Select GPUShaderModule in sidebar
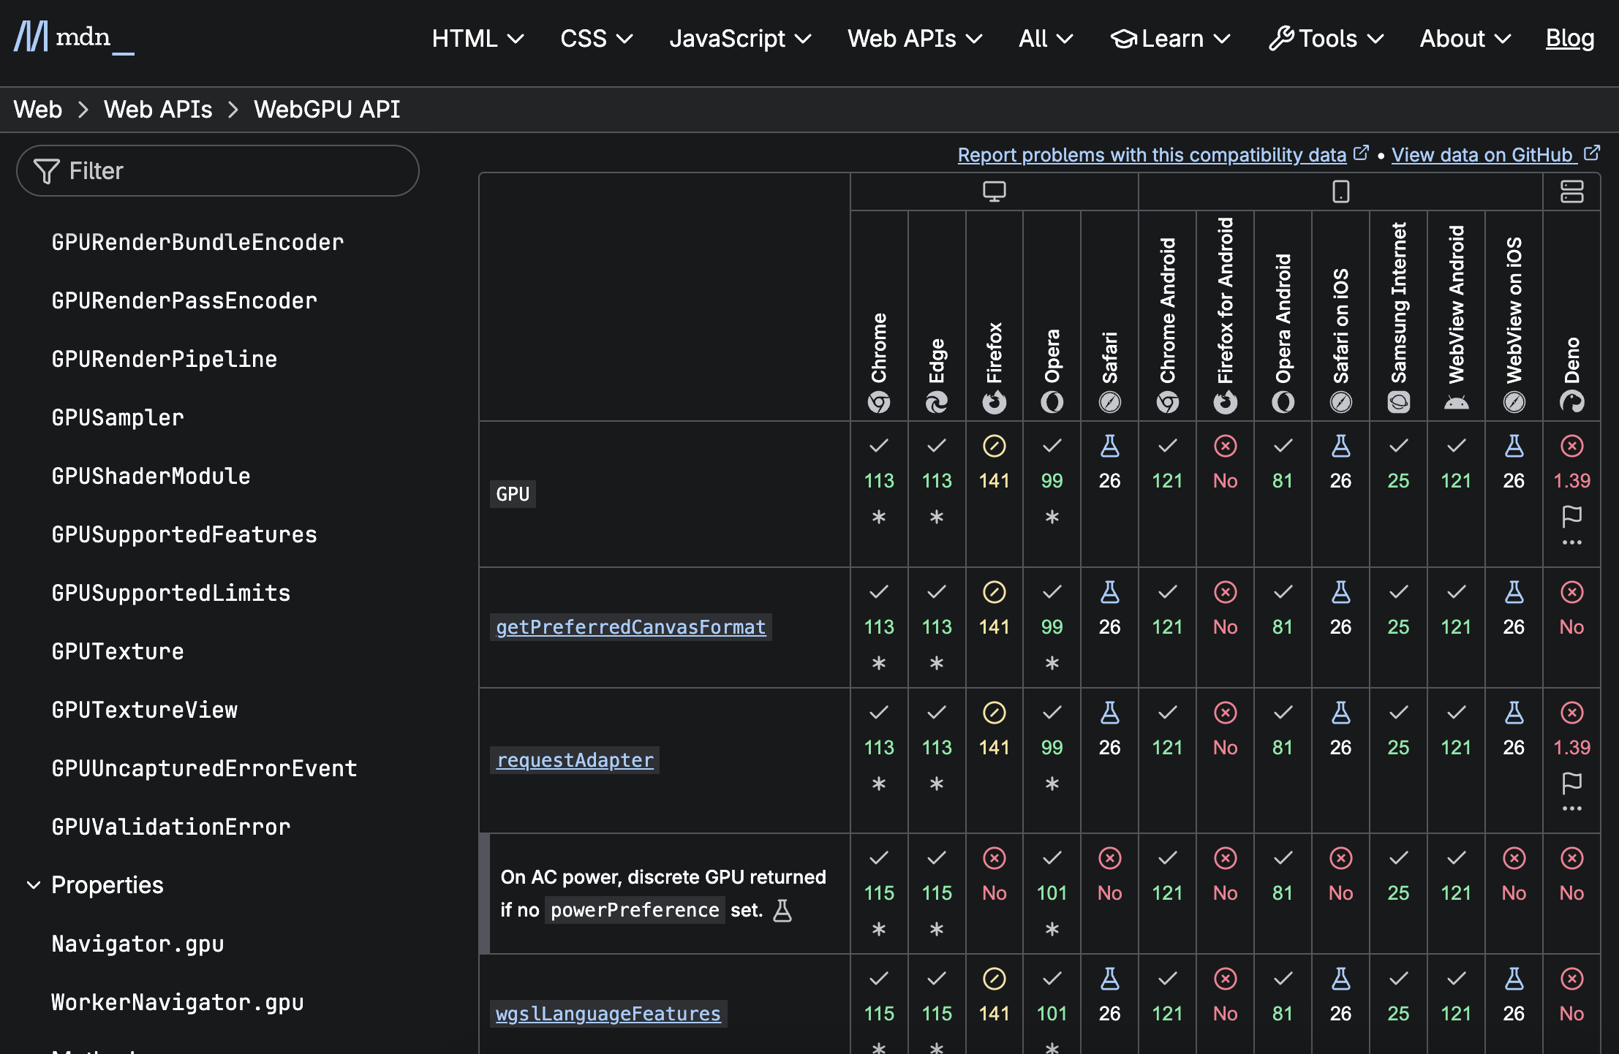 pos(151,477)
